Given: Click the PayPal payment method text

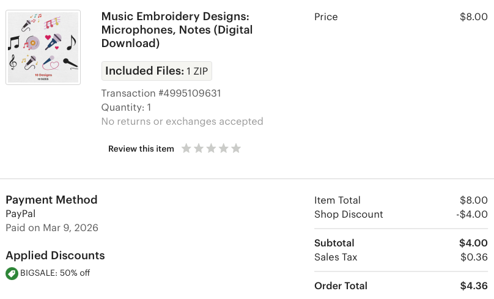Looking at the screenshot, I should (x=20, y=214).
